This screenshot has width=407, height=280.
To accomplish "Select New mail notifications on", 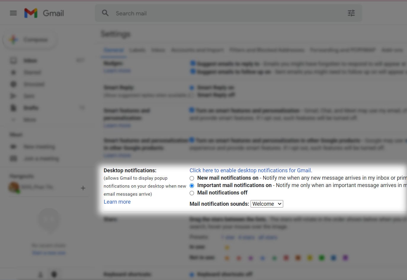I will (x=192, y=178).
